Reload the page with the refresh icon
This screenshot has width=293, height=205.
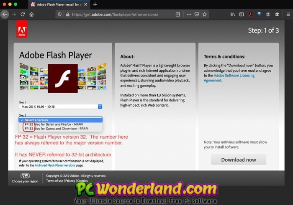coord(23,14)
